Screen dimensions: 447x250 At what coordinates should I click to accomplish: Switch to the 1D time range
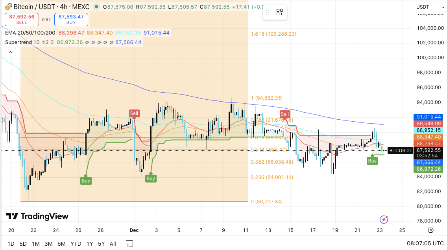click(11, 244)
